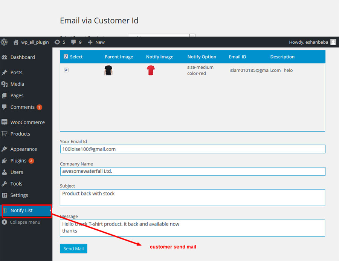Image resolution: width=339 pixels, height=261 pixels.
Task: Open the Notify List page
Action: [21, 210]
